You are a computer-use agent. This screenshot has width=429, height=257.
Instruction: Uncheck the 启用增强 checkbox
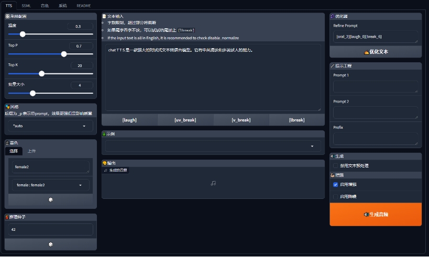click(x=336, y=185)
